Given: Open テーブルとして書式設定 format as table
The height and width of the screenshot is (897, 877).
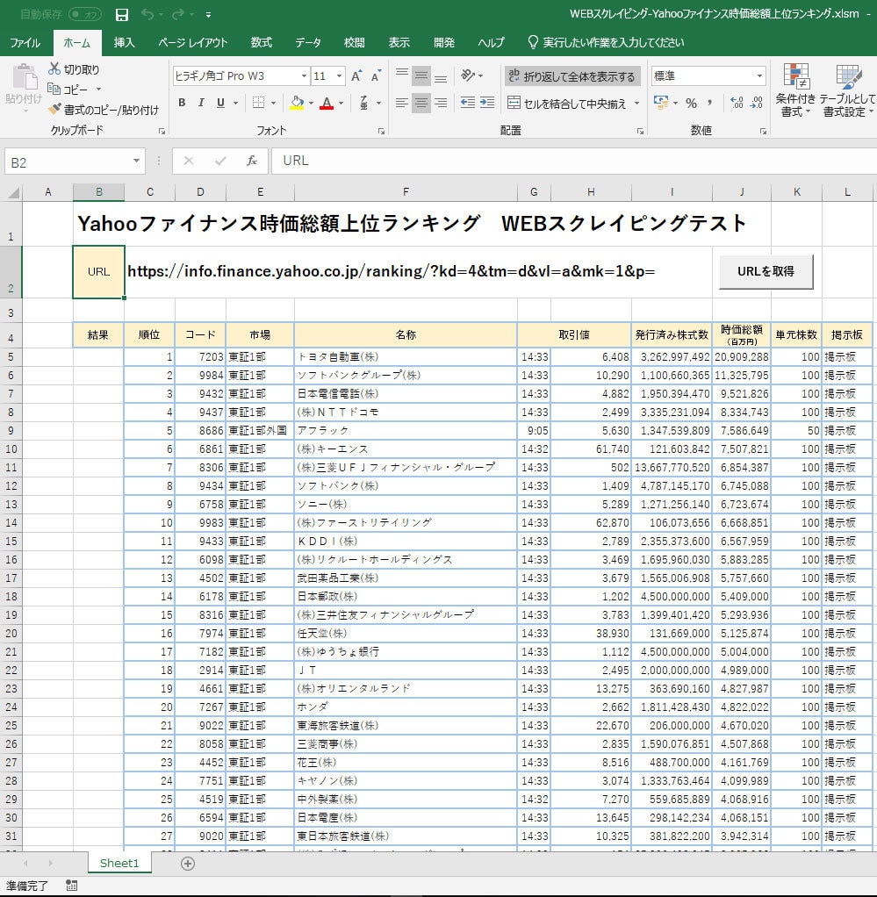Looking at the screenshot, I should tap(847, 90).
